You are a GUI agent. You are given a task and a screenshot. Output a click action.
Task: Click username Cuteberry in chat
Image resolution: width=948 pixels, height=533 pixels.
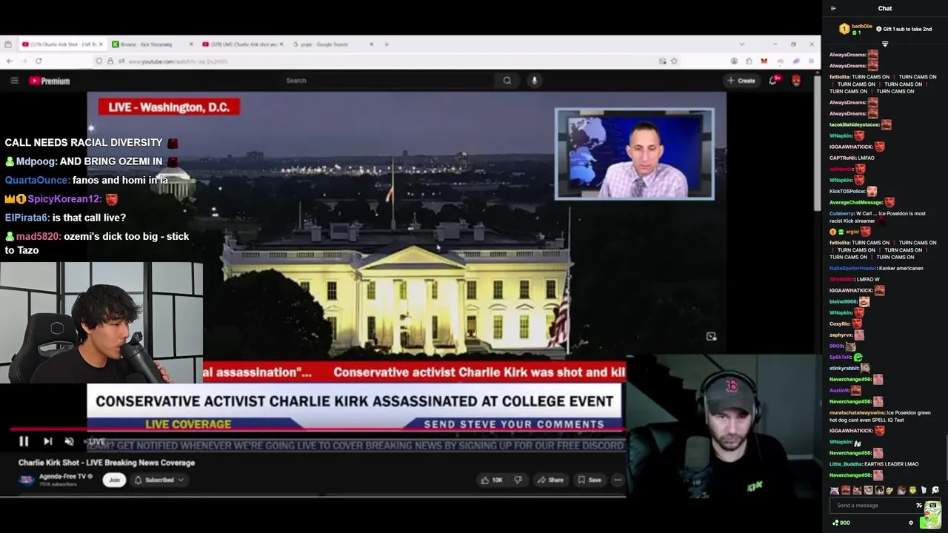(x=841, y=213)
